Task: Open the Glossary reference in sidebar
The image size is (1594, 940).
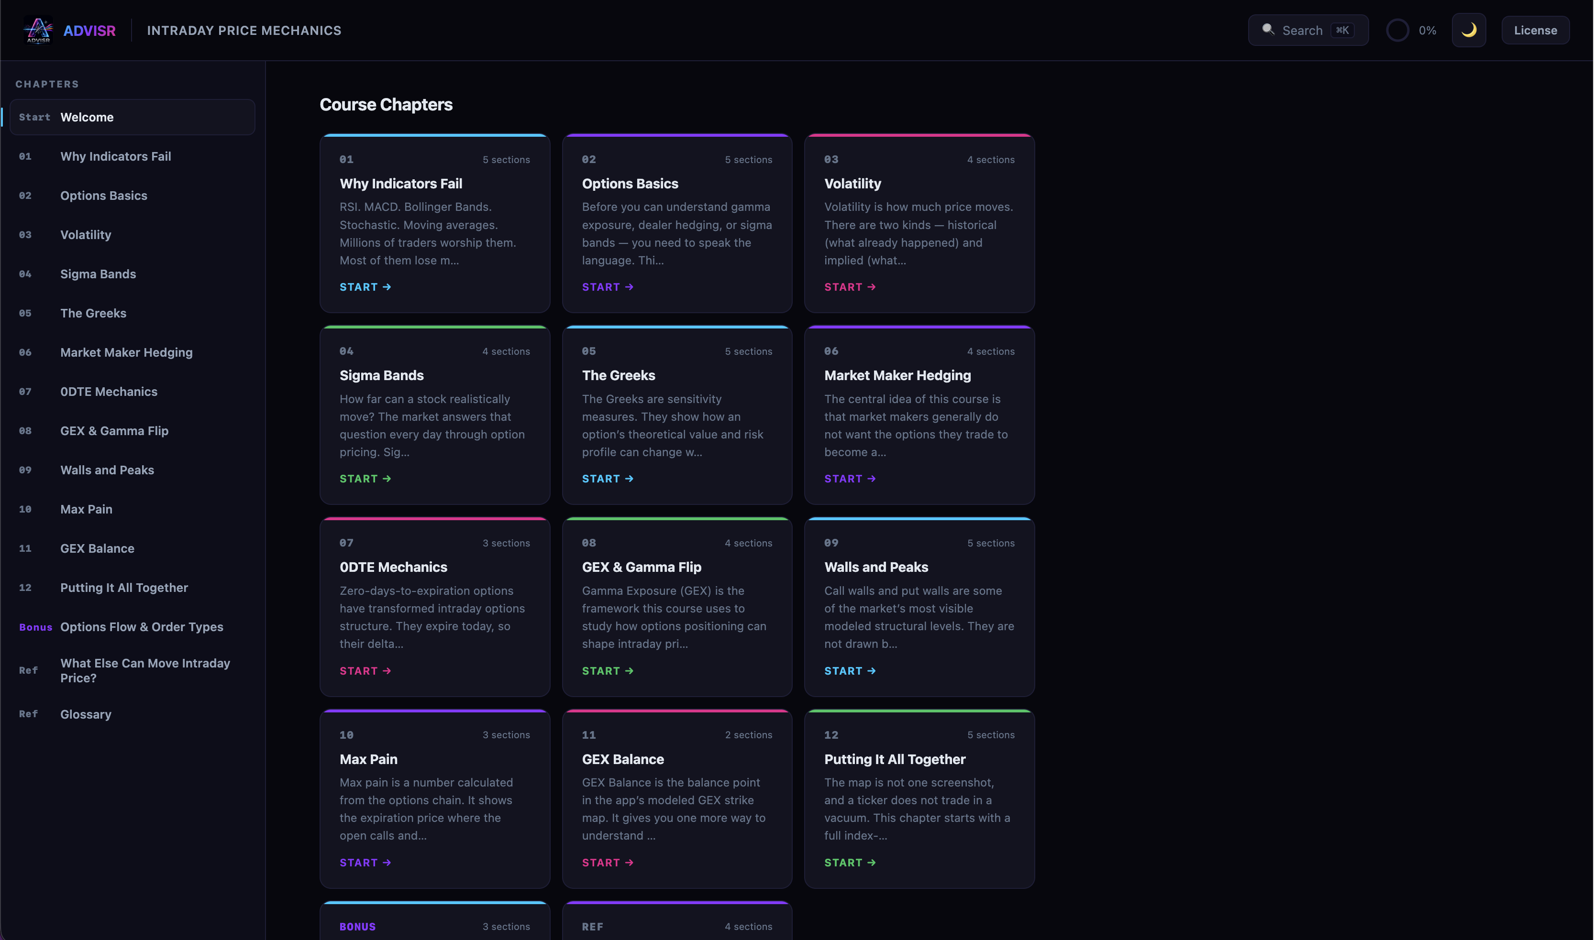Action: pyautogui.click(x=133, y=714)
